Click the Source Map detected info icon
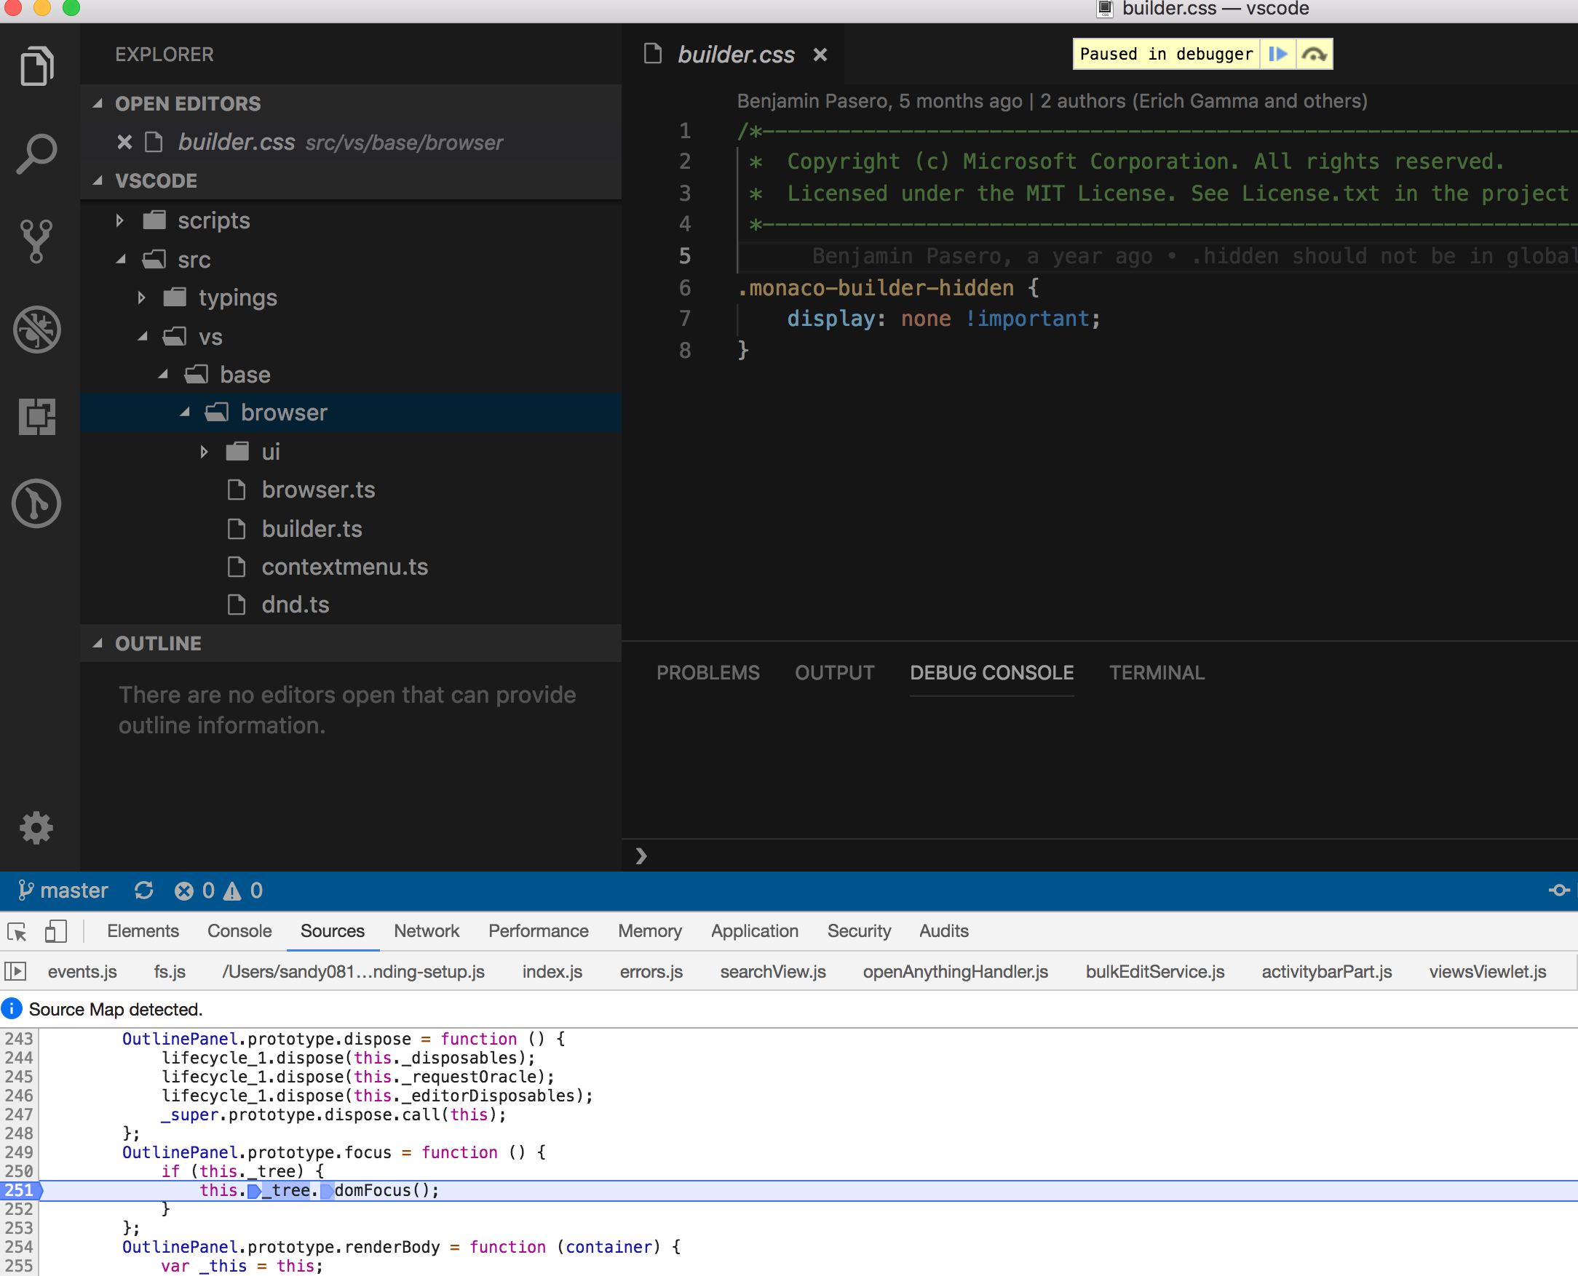The image size is (1578, 1276). tap(12, 1008)
